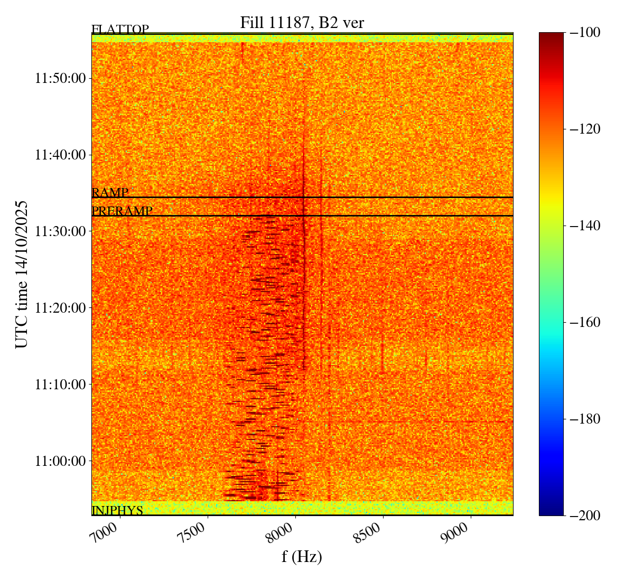Click the dark red top of the colorbar
The image size is (634, 581).
(551, 38)
